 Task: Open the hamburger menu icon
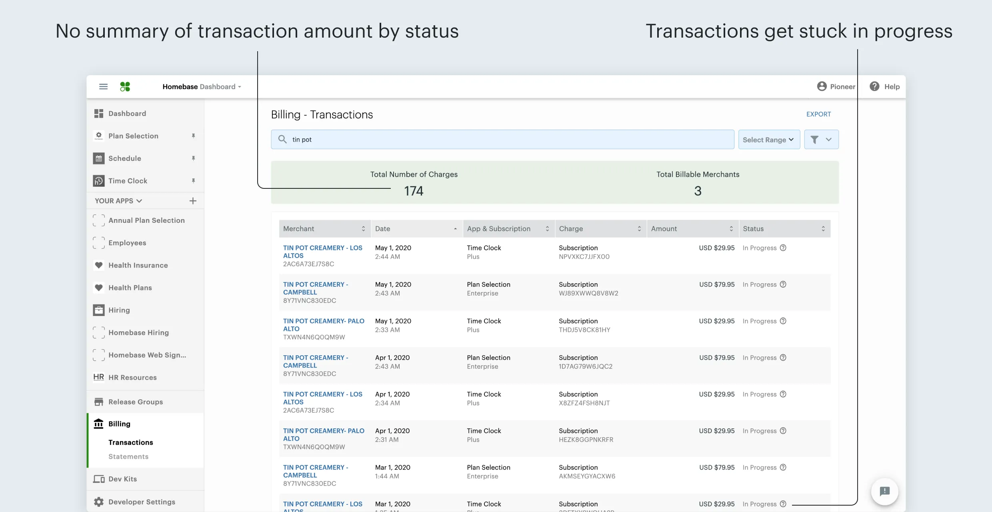(x=103, y=86)
